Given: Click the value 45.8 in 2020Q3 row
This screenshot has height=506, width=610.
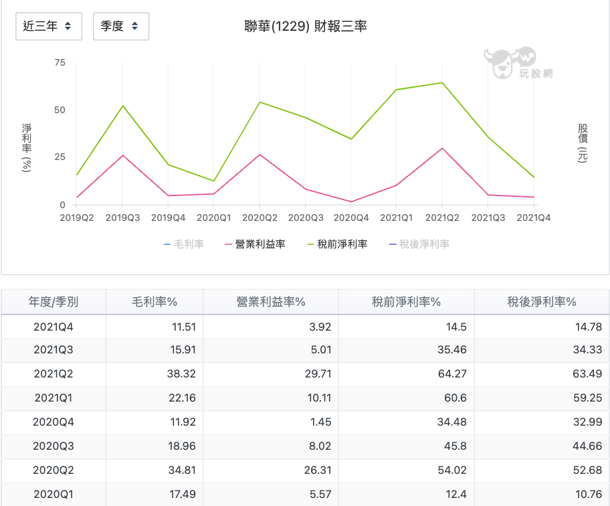Looking at the screenshot, I should pos(455,446).
